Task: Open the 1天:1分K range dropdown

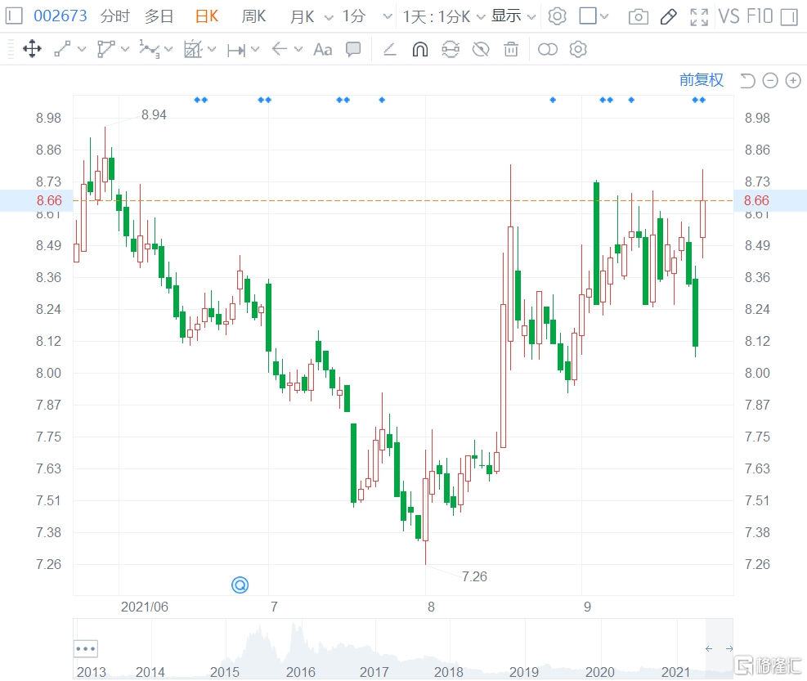Action: (x=444, y=16)
